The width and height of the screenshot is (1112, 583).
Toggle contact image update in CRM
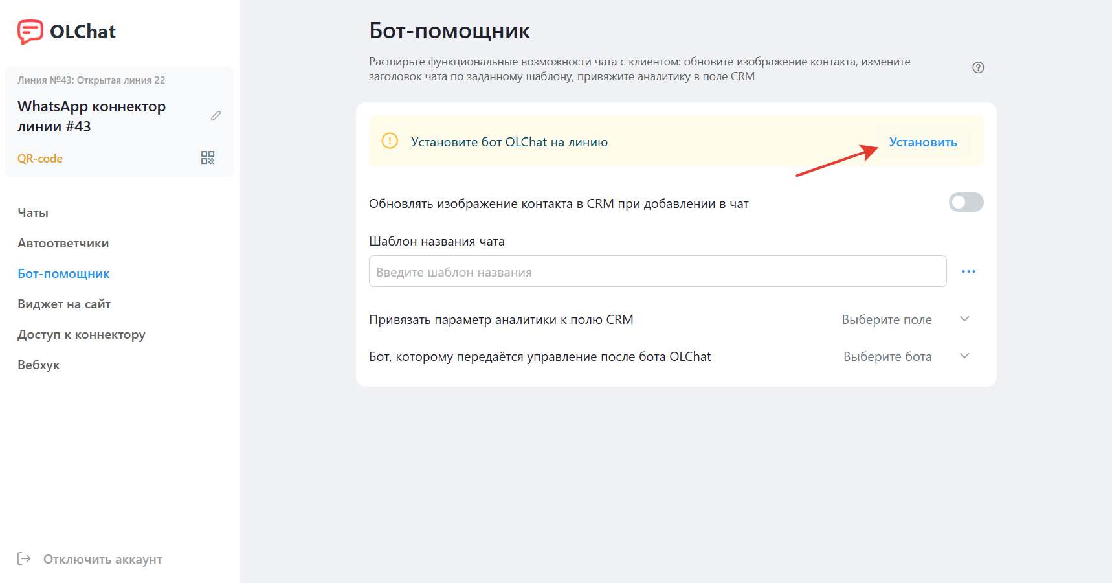pos(966,203)
